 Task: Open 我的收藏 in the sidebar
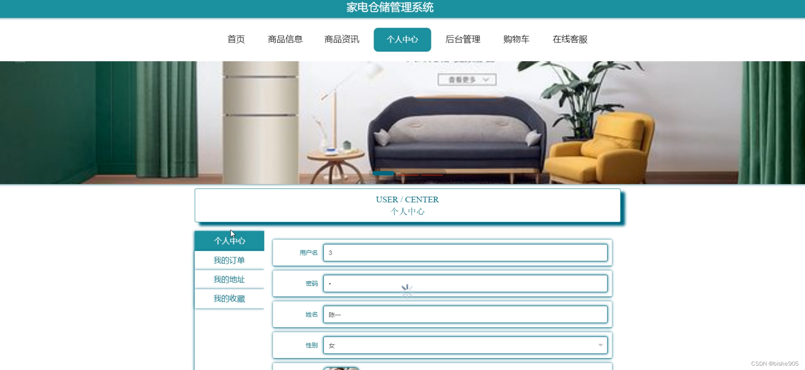click(x=229, y=299)
